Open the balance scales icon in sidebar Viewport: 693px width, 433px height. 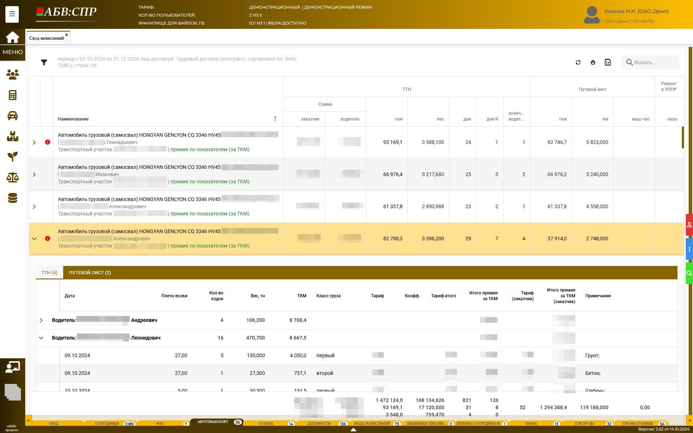click(x=12, y=177)
